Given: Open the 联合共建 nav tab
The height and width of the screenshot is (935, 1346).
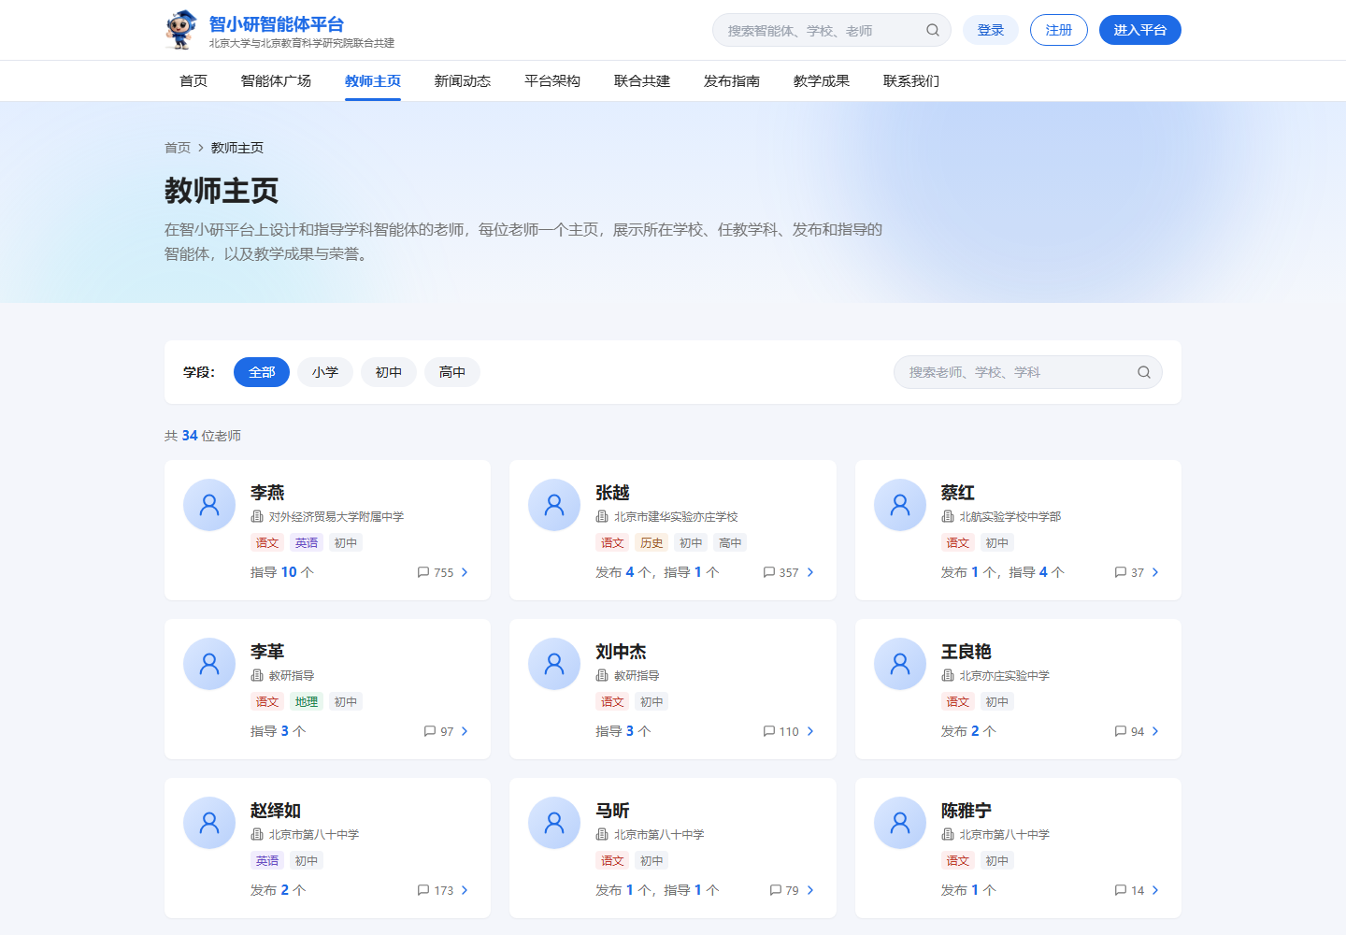Looking at the screenshot, I should click(642, 81).
